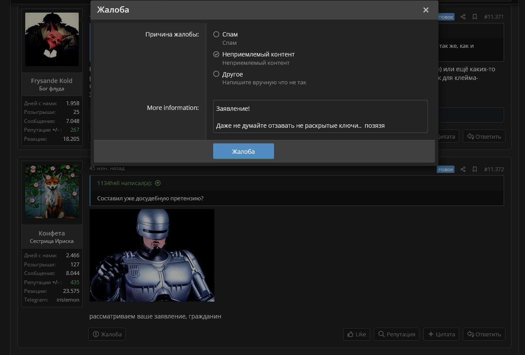
Task: Close the Жалоба dialog
Action: pyautogui.click(x=426, y=10)
